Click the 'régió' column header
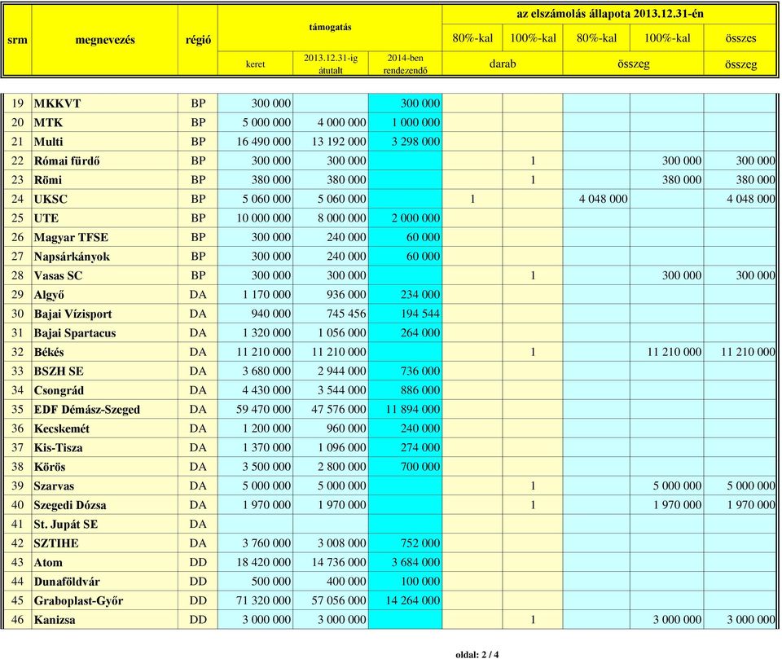This screenshot has height=659, width=782. [x=198, y=40]
